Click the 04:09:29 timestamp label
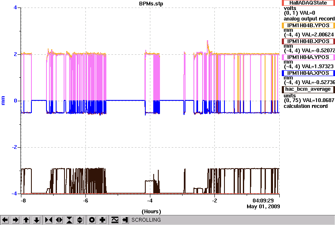Image resolution: width=335 pixels, height=225 pixels. click(263, 201)
